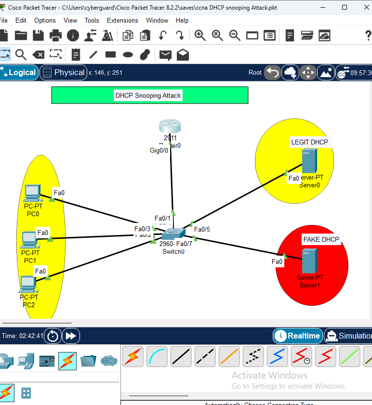Open the Activity Wizard icon
Viewport: 372px width, 405px height.
pyautogui.click(x=90, y=35)
